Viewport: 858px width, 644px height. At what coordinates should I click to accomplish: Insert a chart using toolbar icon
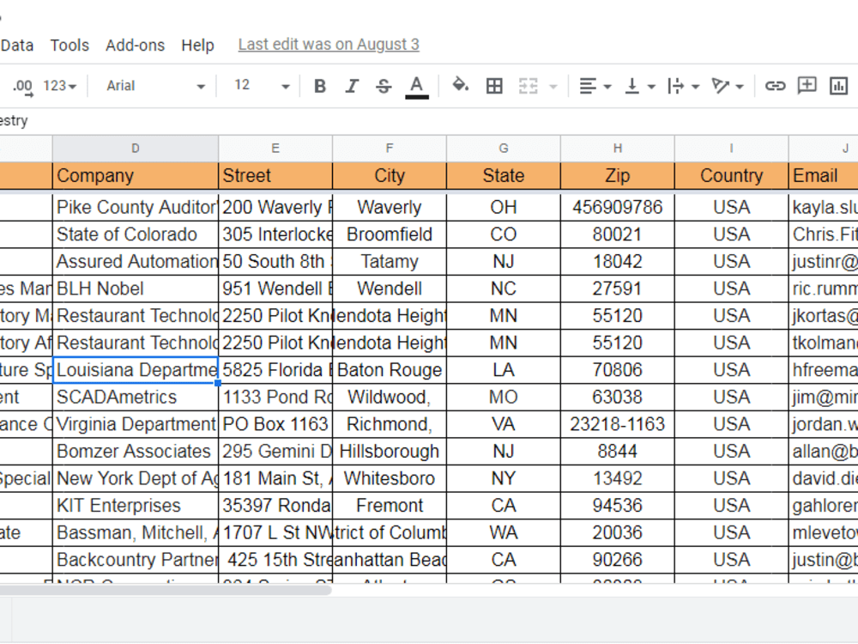point(838,86)
